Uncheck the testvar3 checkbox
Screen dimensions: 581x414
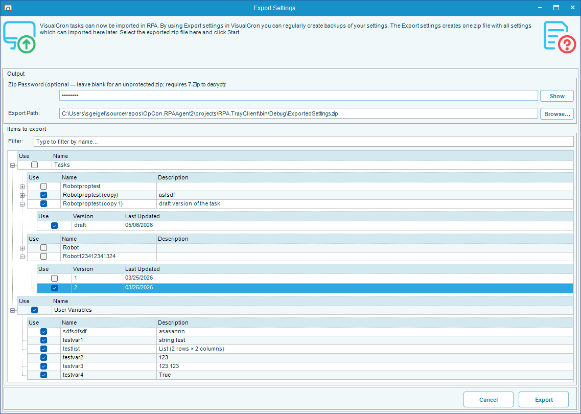point(44,366)
